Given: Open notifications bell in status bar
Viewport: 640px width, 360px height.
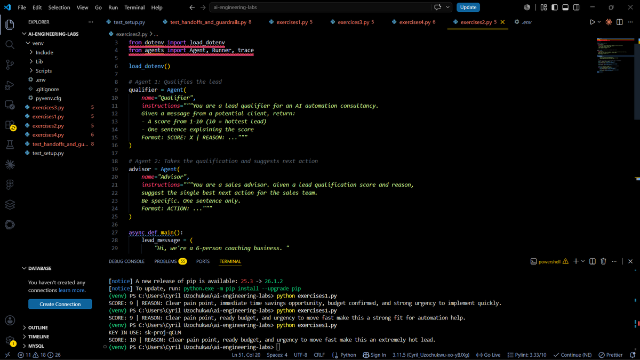Looking at the screenshot, I should 633,355.
